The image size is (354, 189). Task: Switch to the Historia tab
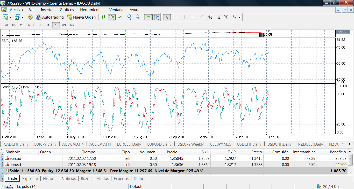(x=49, y=178)
